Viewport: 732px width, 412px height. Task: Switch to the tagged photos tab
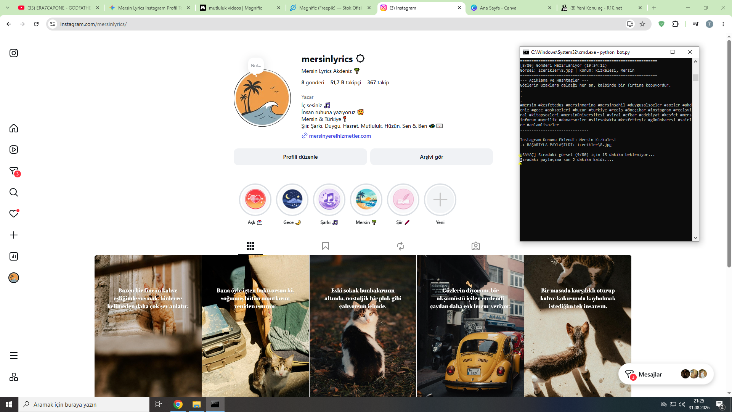pyautogui.click(x=476, y=246)
